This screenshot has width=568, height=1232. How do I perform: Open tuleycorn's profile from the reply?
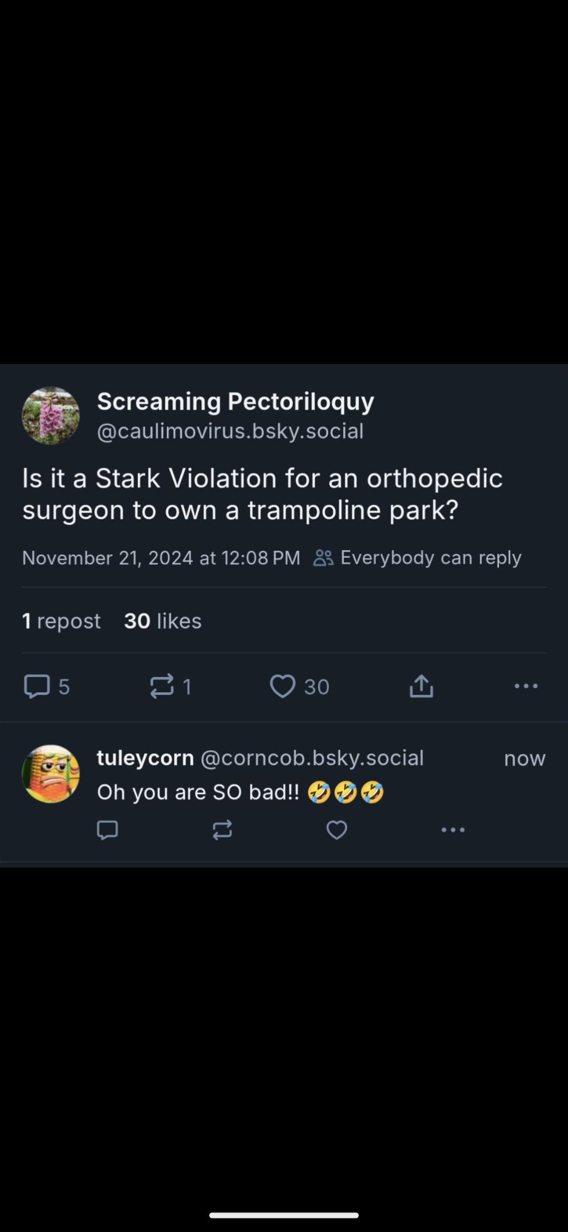145,758
